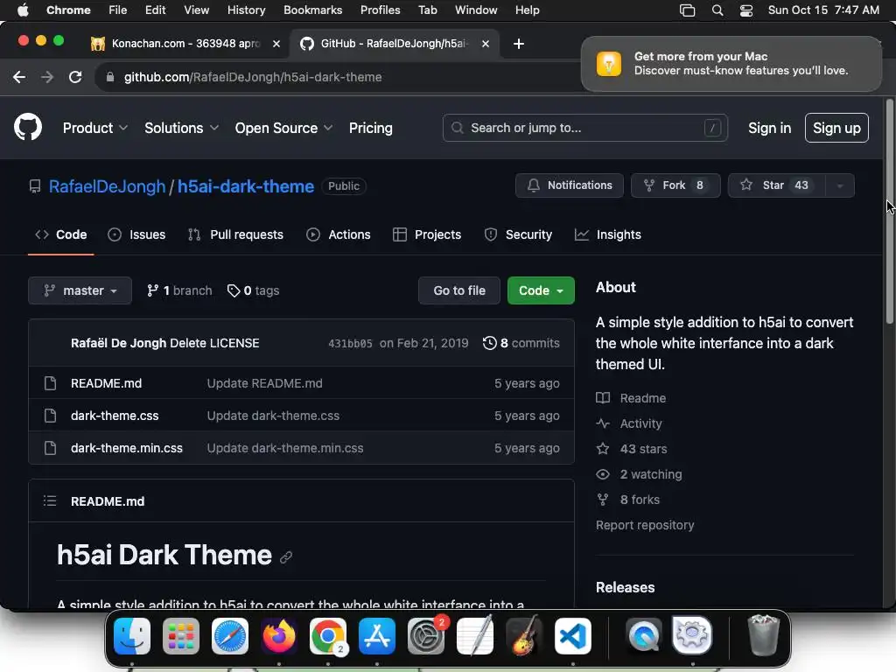Reload the current page
This screenshot has height=672, width=896.
(x=75, y=77)
